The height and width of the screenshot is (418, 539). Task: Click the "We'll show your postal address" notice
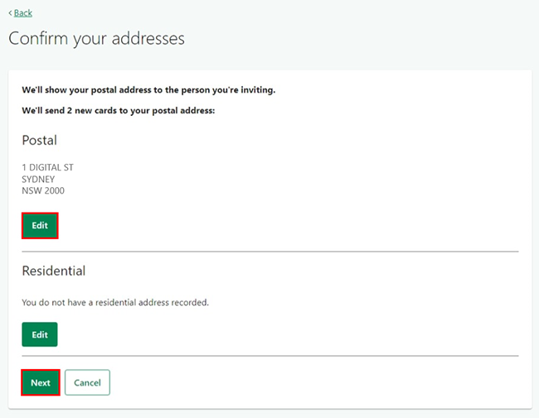[x=148, y=89]
